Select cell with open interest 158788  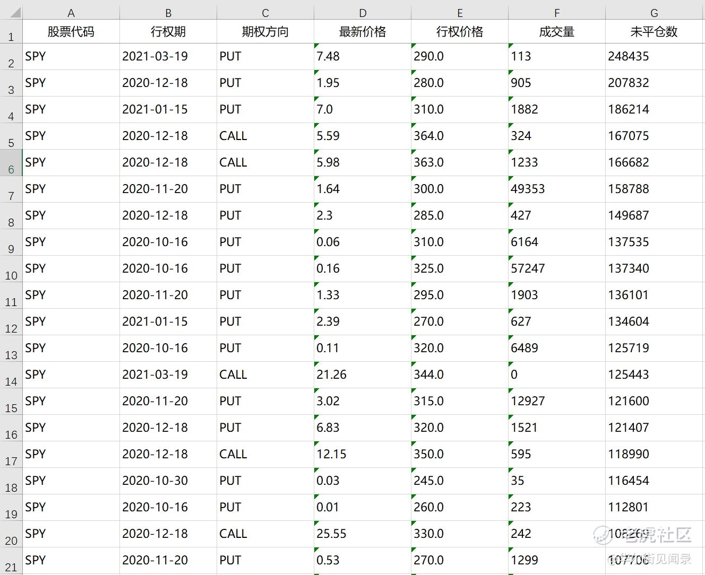point(654,189)
